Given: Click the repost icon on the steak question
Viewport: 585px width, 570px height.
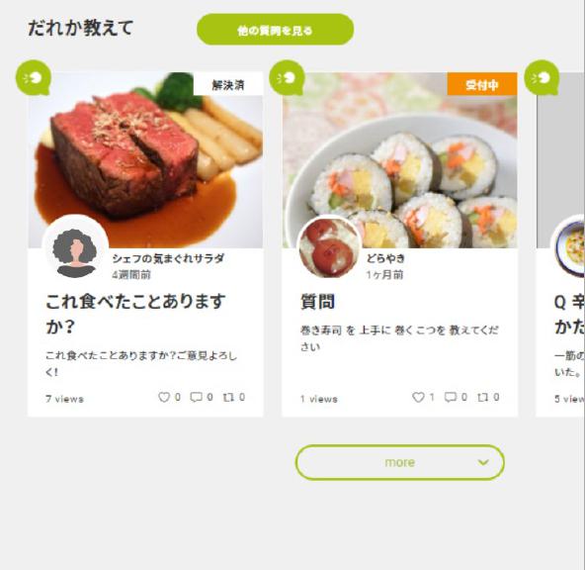Looking at the screenshot, I should [x=228, y=397].
